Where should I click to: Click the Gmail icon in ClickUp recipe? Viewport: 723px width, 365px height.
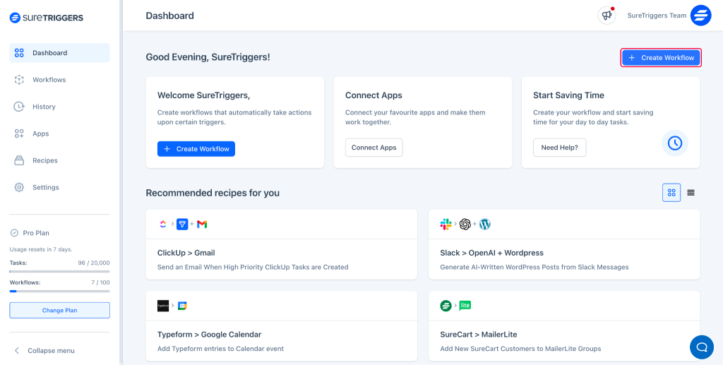pyautogui.click(x=202, y=225)
